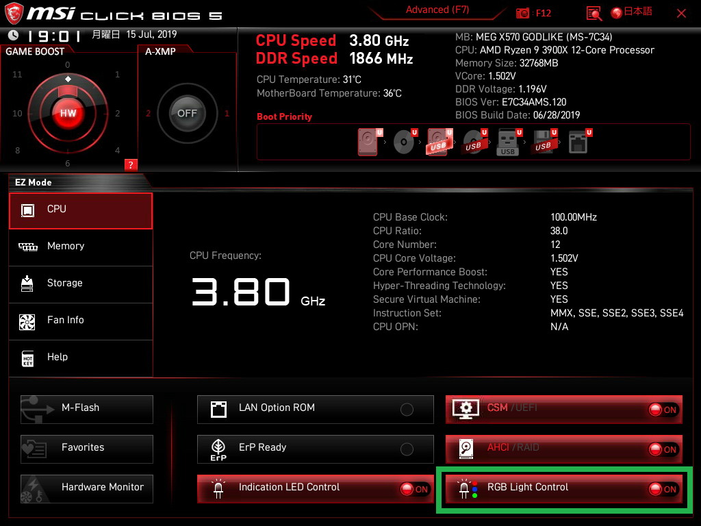Click the RGB light bulb icon
This screenshot has width=701, height=526.
(x=468, y=489)
